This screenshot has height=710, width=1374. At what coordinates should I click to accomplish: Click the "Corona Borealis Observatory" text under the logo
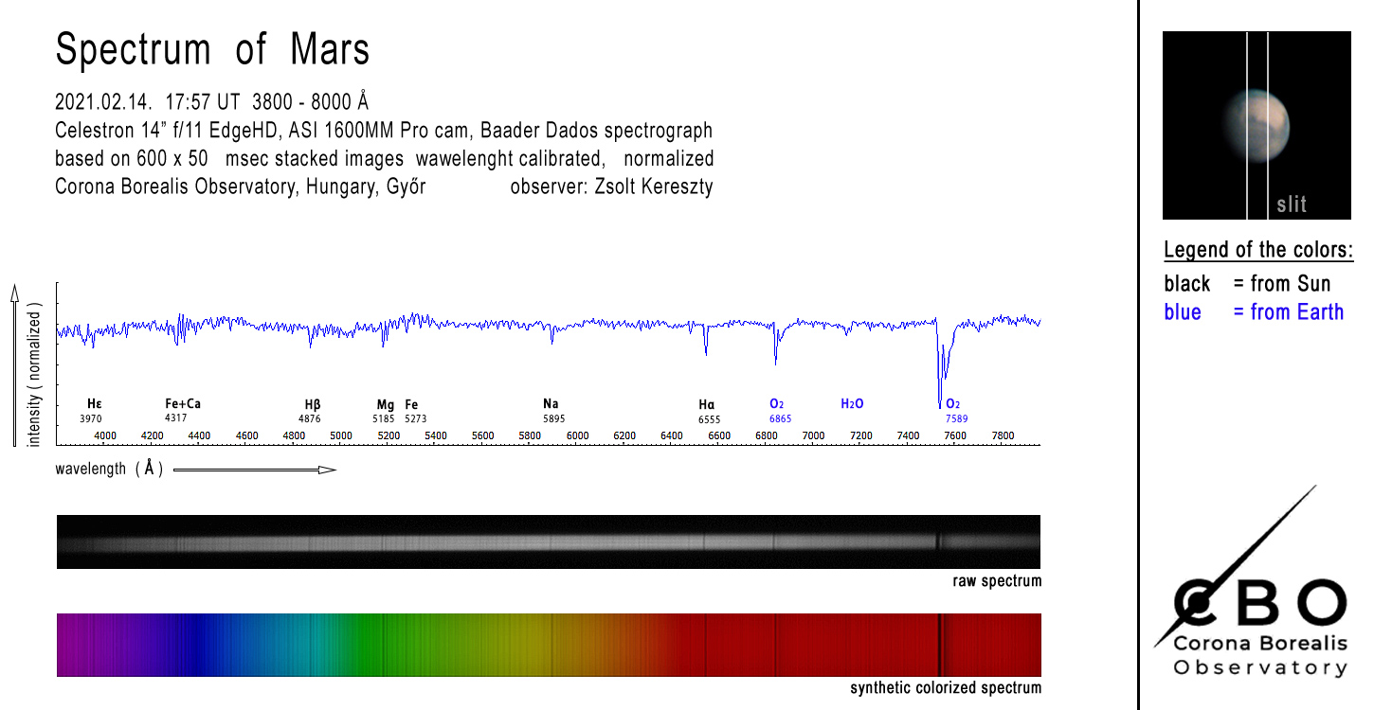[x=1259, y=655]
